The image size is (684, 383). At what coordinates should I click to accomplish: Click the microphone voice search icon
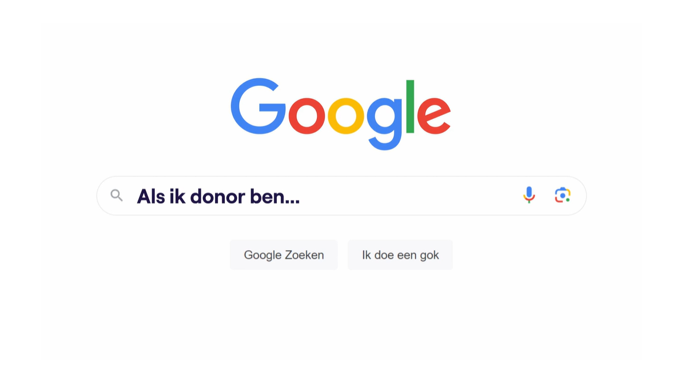pos(529,195)
